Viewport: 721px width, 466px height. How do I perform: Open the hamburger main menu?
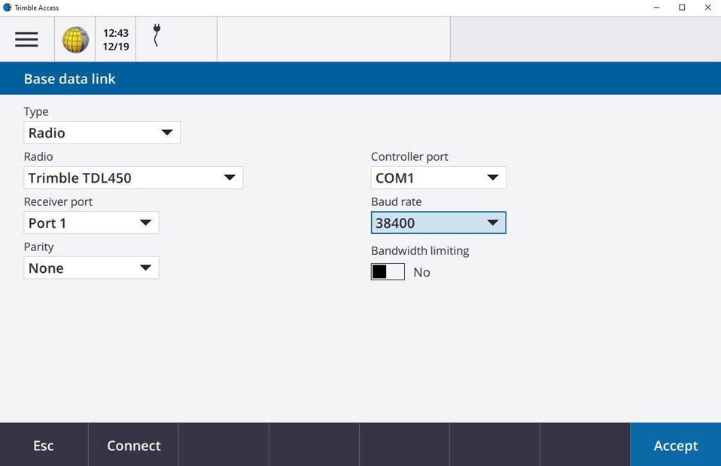tap(26, 39)
